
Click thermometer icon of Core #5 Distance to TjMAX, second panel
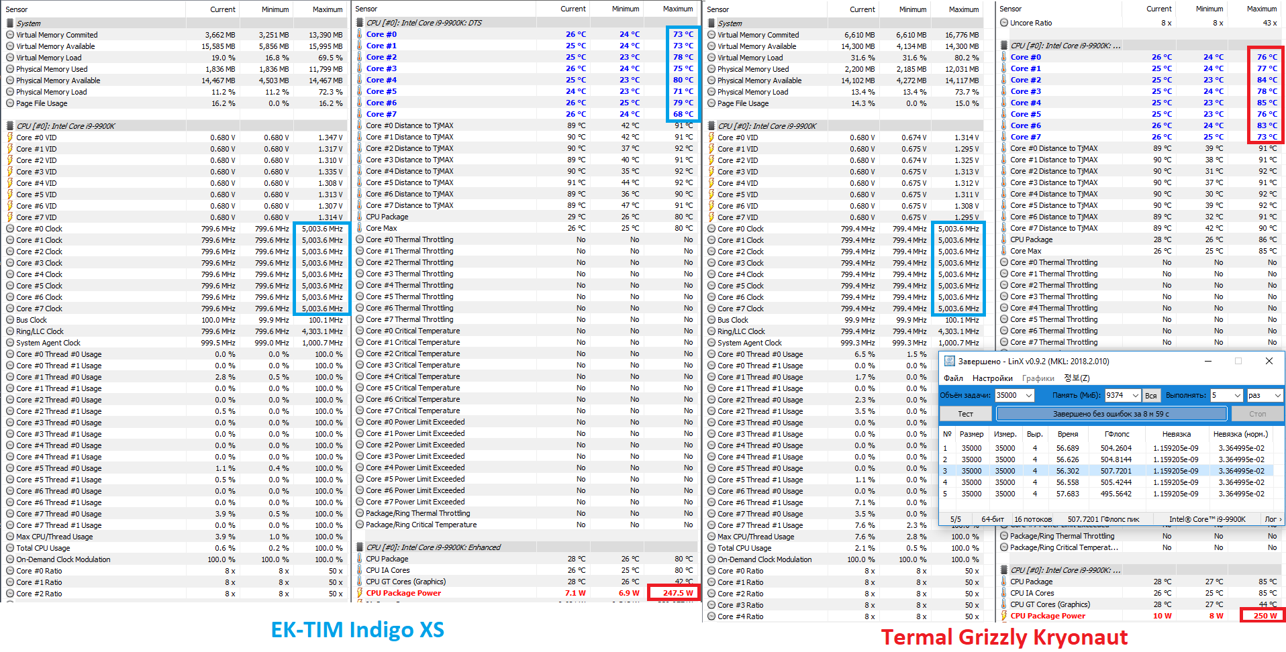(x=360, y=182)
